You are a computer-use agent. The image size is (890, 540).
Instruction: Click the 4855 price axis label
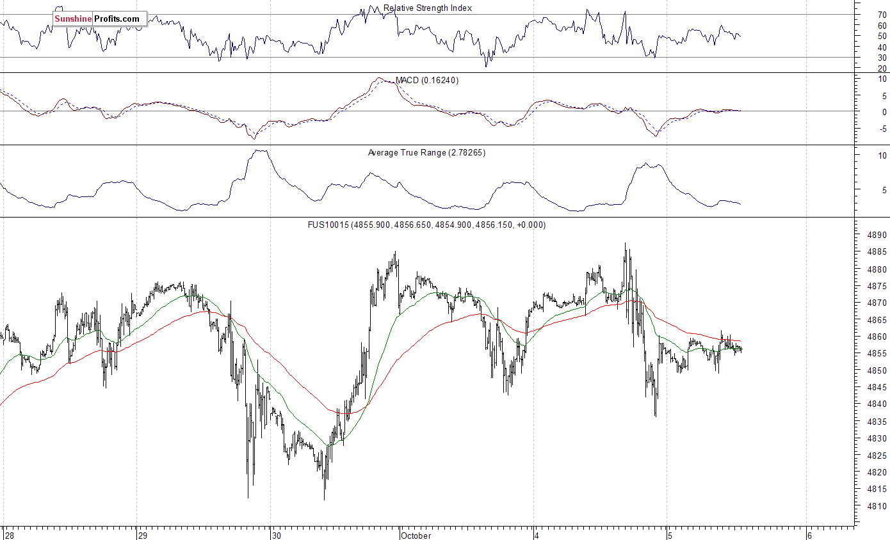(877, 354)
